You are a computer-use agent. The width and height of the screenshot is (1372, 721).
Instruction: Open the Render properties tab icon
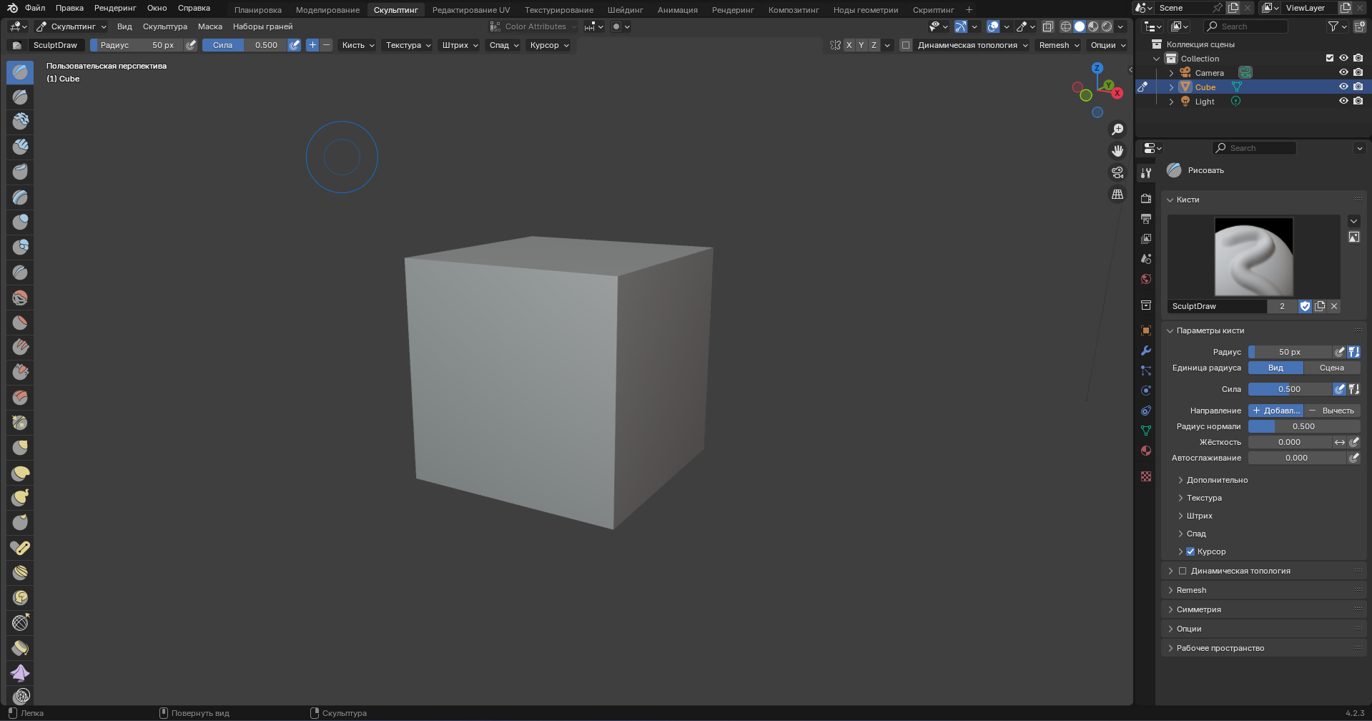pos(1146,198)
